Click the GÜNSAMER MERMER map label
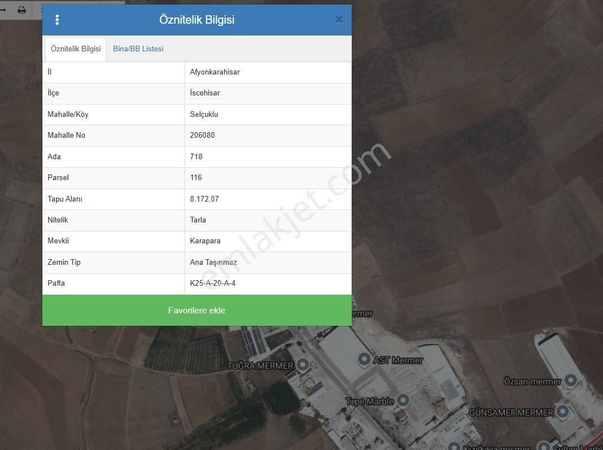 pos(512,413)
